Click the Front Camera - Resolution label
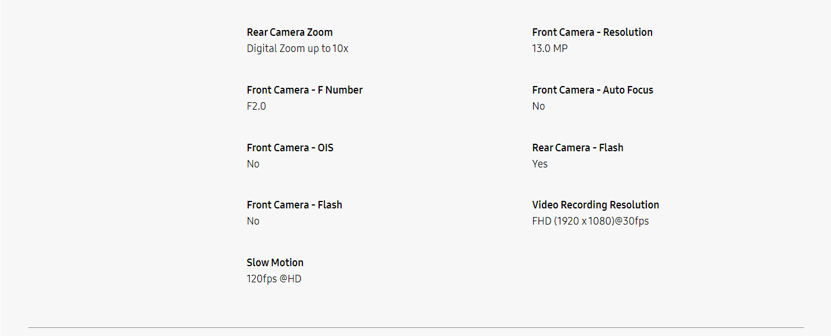The width and height of the screenshot is (831, 336). point(592,32)
